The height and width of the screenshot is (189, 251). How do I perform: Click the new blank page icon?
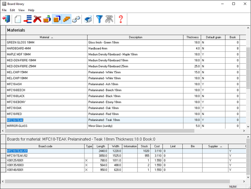click(18, 19)
